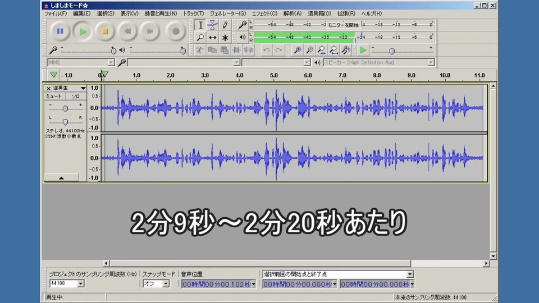539x303 pixels.
Task: Open the 編集(E) menu
Action: click(82, 13)
